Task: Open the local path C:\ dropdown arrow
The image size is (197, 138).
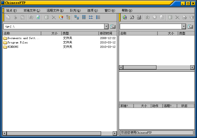Action: pos(106,26)
